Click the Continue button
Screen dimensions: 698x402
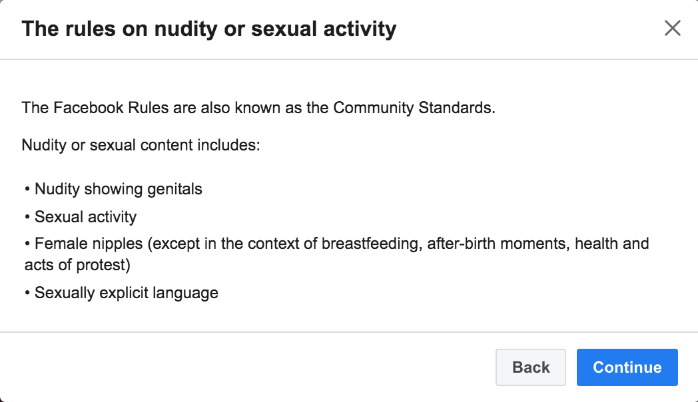pos(627,367)
